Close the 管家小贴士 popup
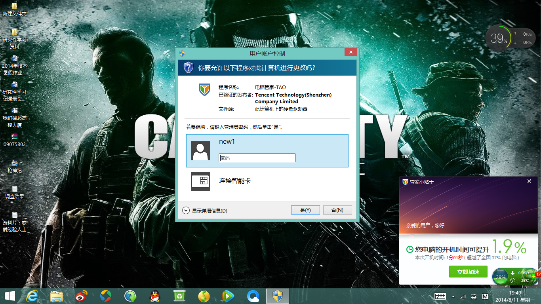This screenshot has width=541, height=304. point(530,181)
